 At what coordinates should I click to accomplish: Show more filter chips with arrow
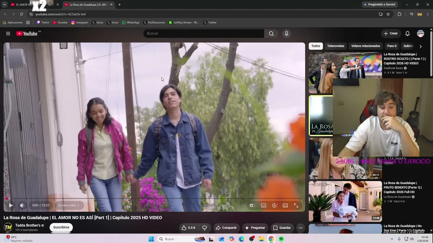420,46
